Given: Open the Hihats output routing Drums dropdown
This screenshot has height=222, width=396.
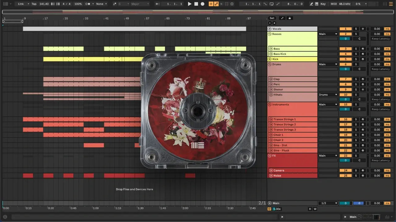Looking at the screenshot, I should [328, 95].
